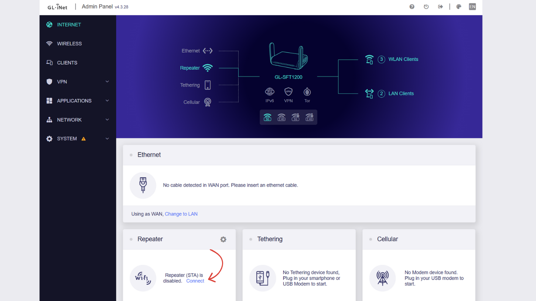Click the SYSTEM warning triangle icon

click(x=83, y=139)
